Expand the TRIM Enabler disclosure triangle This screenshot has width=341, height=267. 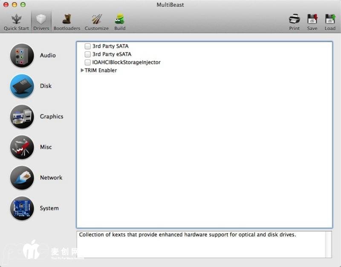pyautogui.click(x=82, y=71)
